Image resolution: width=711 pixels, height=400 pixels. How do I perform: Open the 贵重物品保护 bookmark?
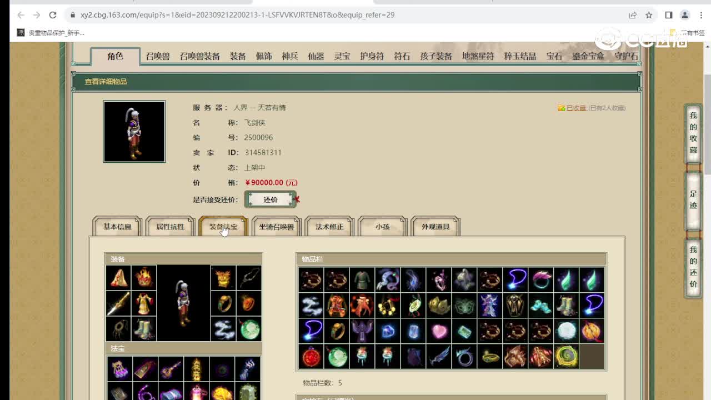(51, 33)
